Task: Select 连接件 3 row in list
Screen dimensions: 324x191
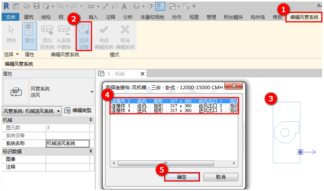Action: (x=174, y=106)
